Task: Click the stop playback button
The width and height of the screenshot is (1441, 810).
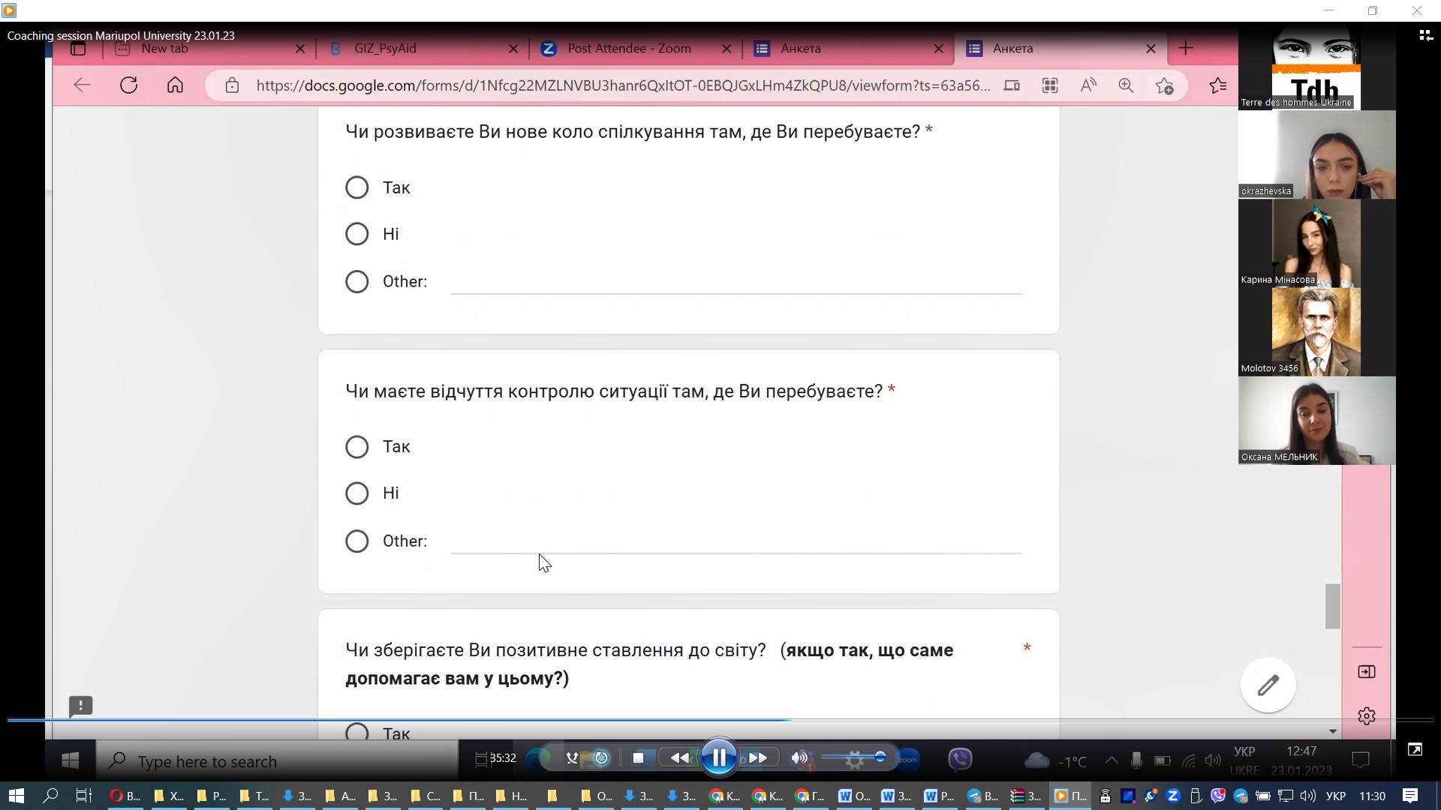Action: (x=639, y=758)
